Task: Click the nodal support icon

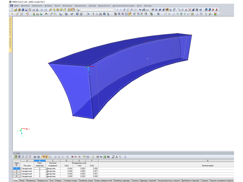Action: (34, 14)
